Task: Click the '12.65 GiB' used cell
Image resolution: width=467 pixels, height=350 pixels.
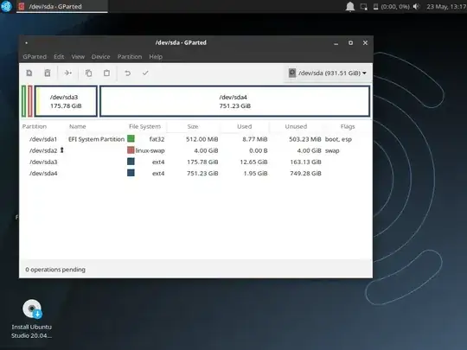Action: point(253,162)
